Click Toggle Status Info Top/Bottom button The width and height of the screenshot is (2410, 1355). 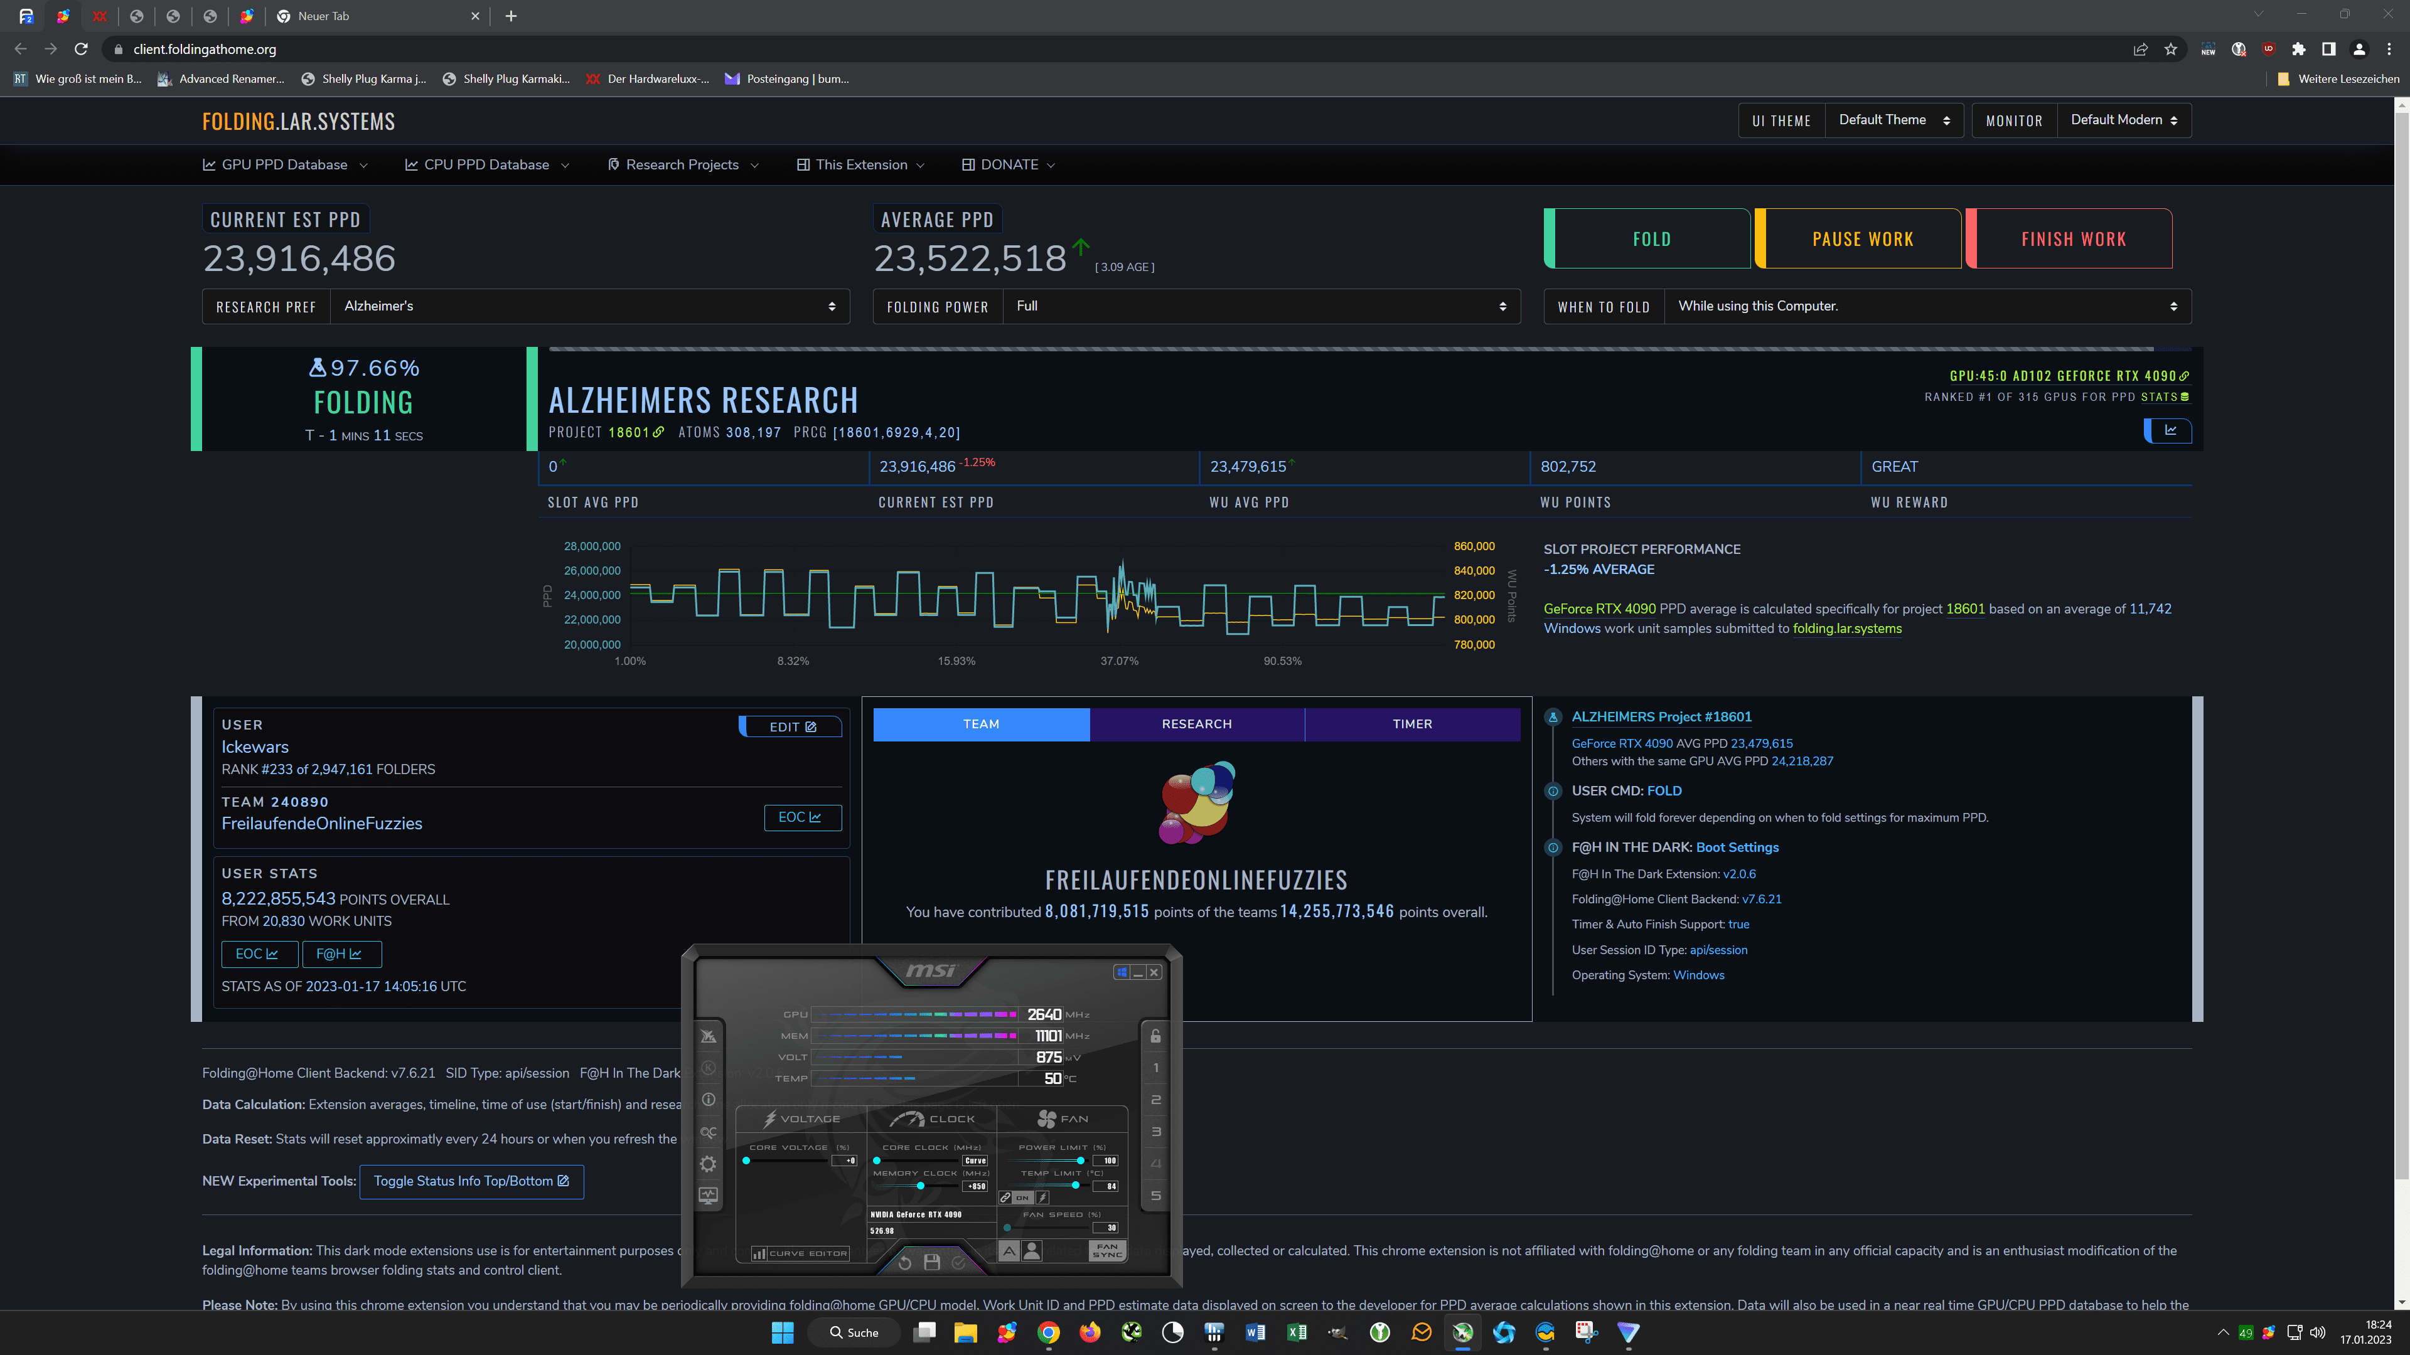[x=471, y=1182]
